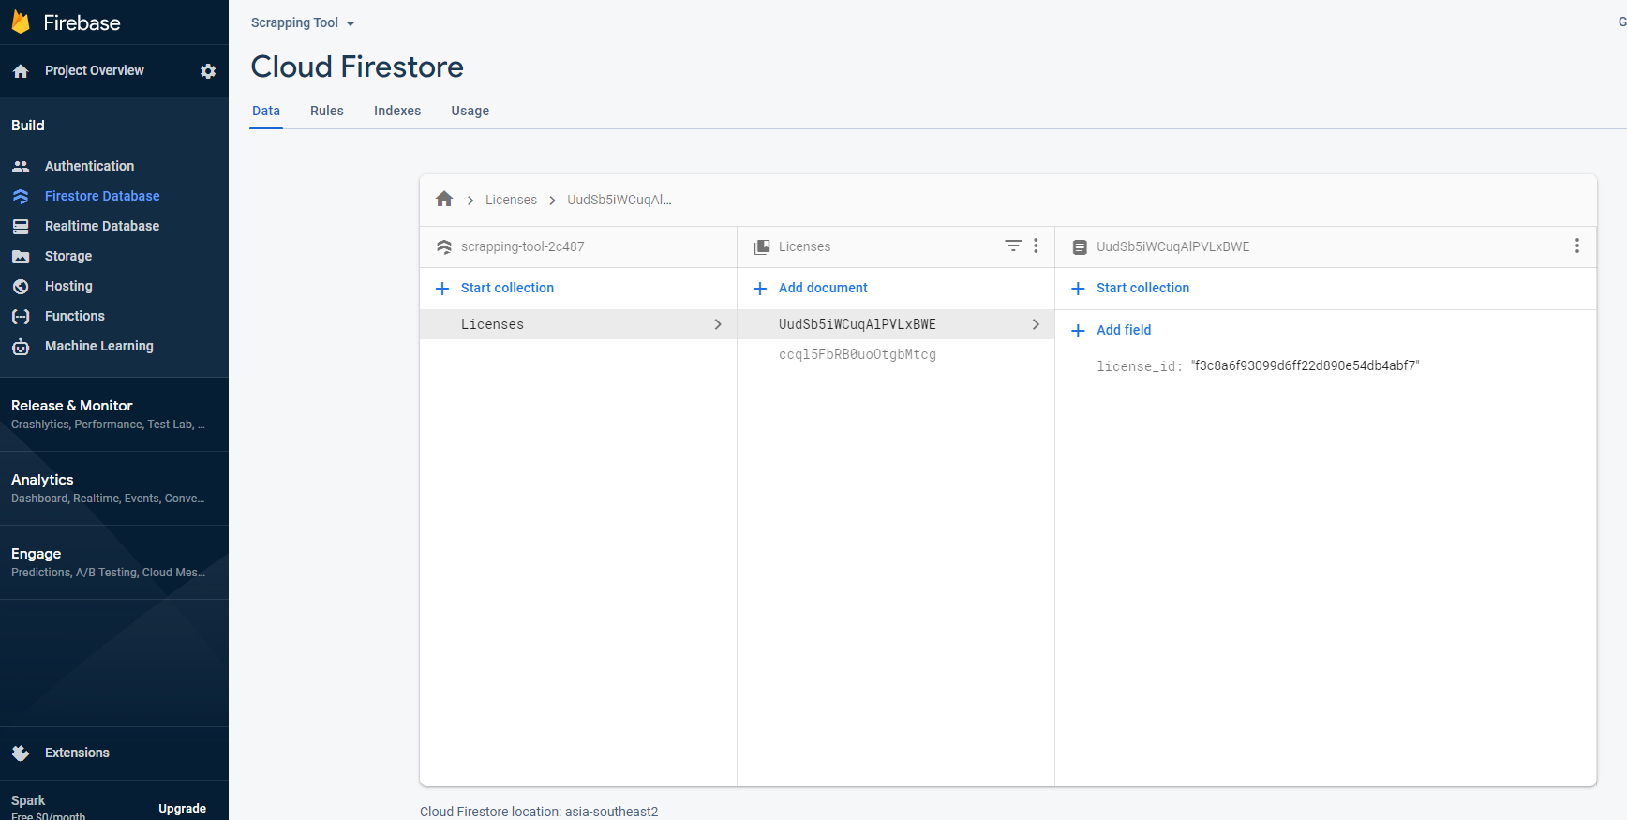
Task: Click plus icon beside Add document
Action: (x=760, y=289)
